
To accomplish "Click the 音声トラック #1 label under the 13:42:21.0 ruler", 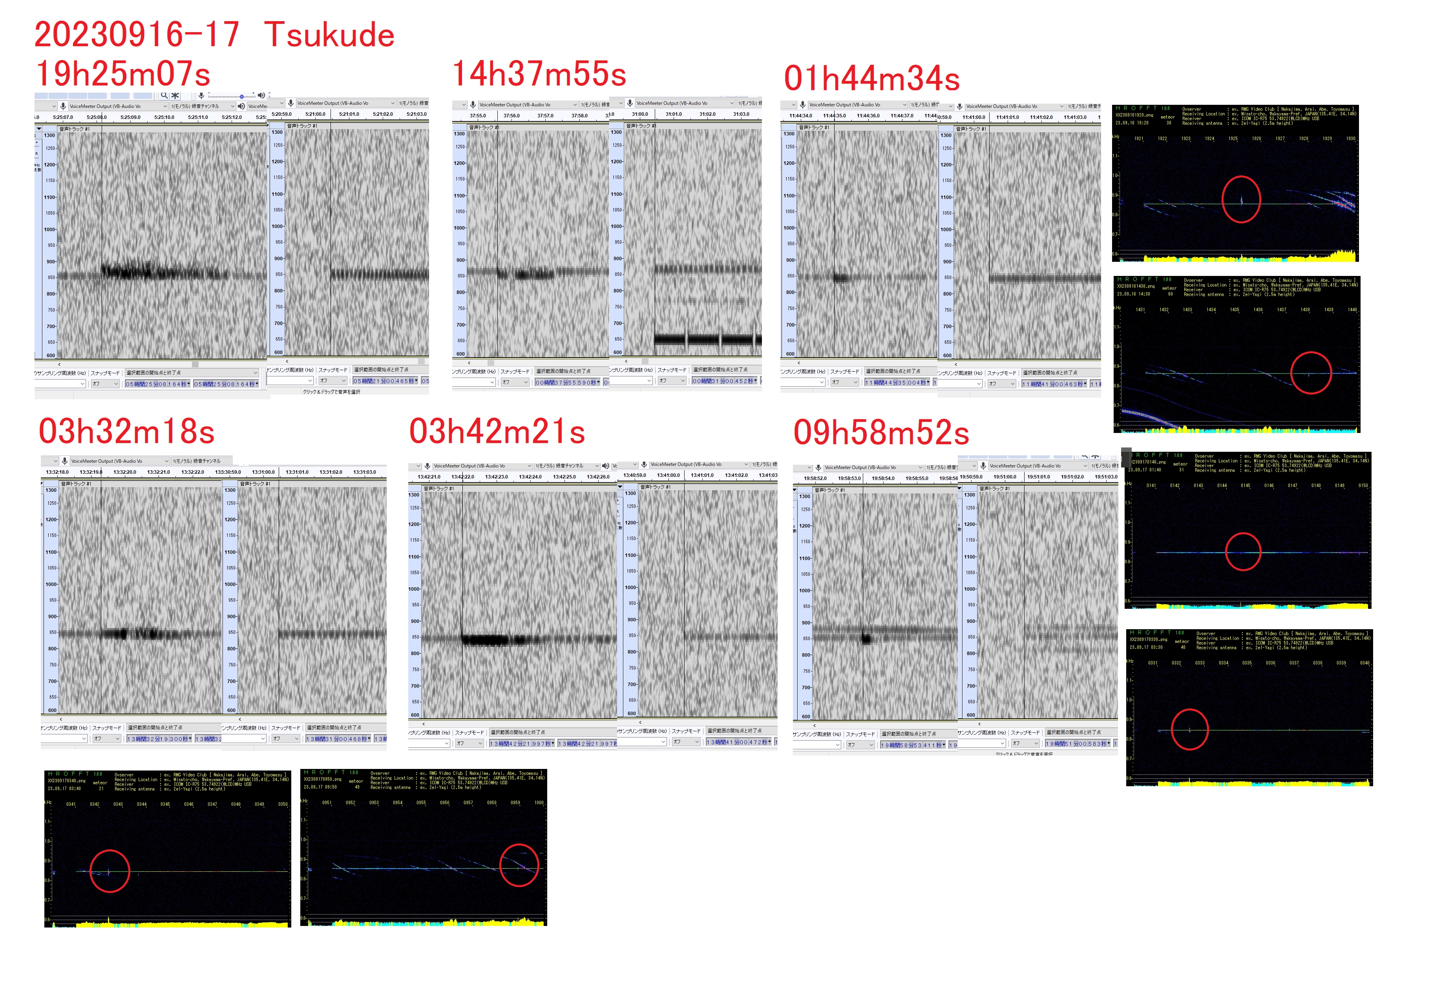I will 438,488.
